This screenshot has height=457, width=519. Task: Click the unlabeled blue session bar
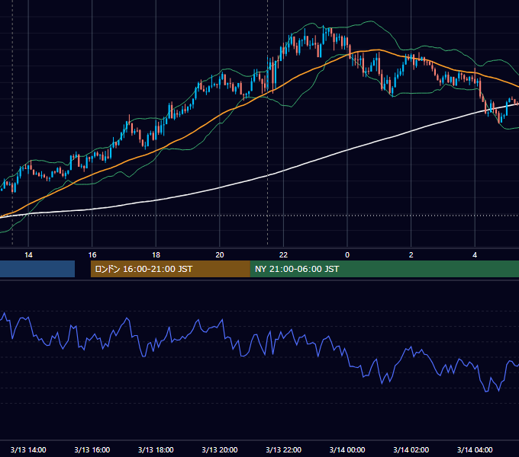(x=37, y=269)
